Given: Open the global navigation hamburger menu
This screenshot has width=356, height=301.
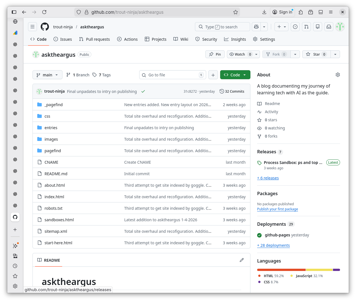Looking at the screenshot, I should [32, 27].
